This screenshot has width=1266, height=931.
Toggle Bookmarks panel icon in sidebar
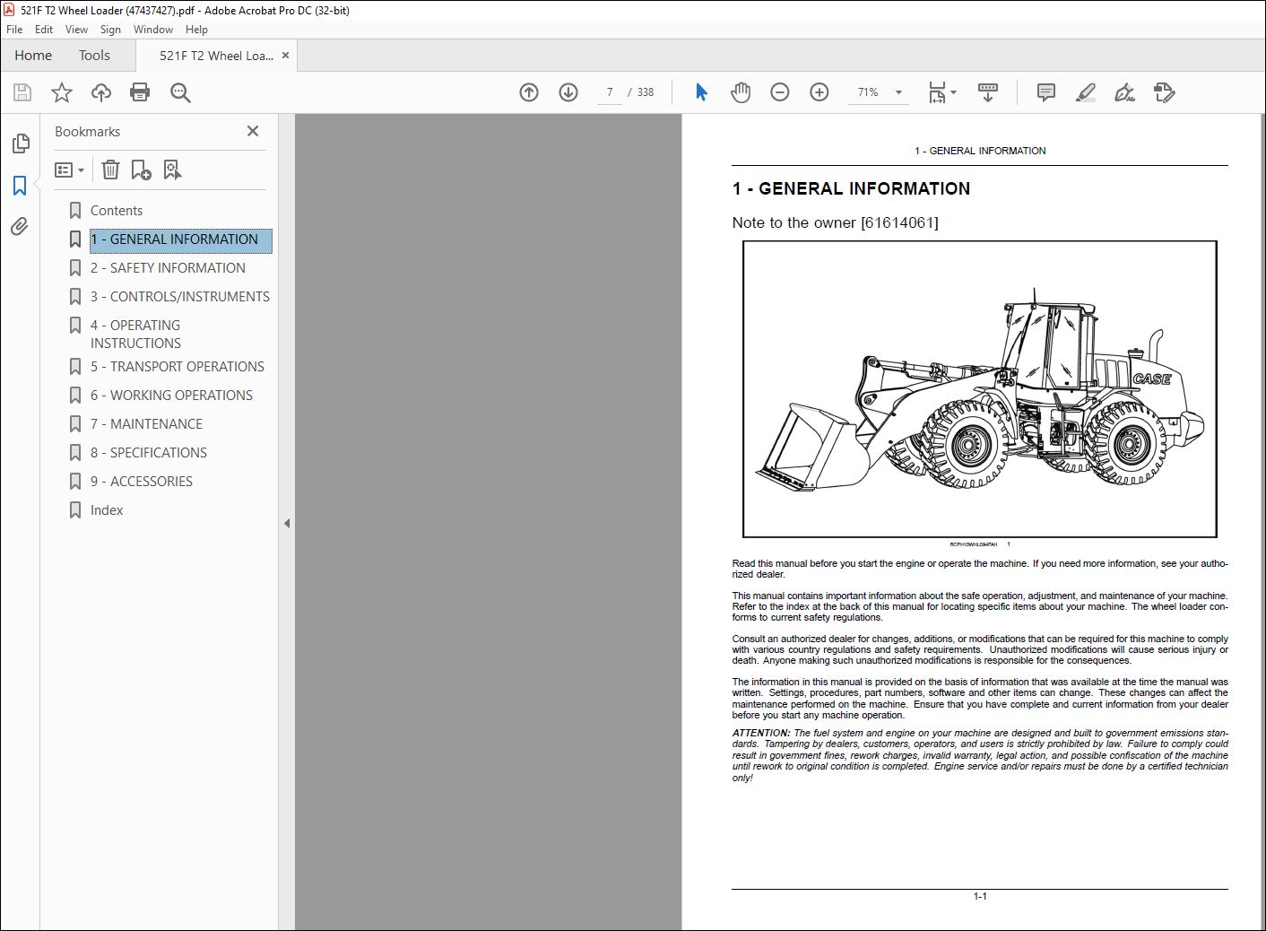tap(20, 186)
